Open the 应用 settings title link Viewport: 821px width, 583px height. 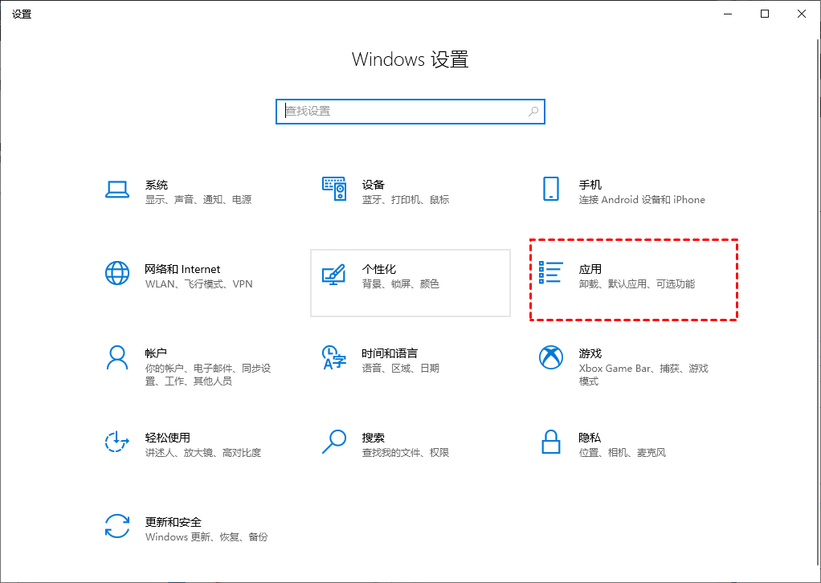pos(590,269)
